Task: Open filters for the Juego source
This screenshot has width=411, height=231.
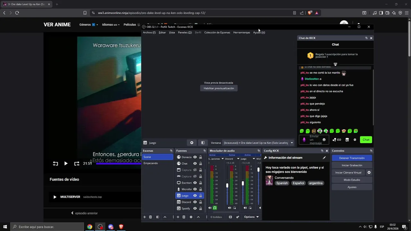Action: 203,143
